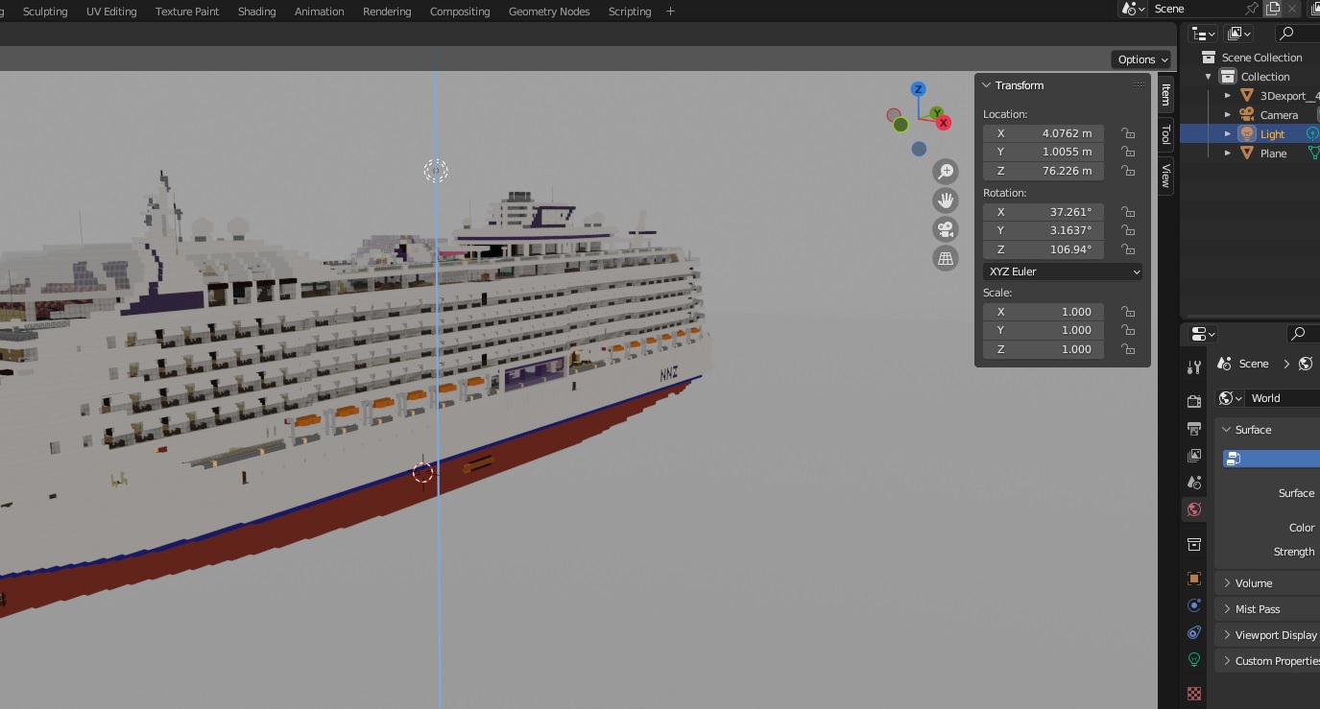1320x709 pixels.
Task: Expand the Volume panel
Action: point(1254,582)
